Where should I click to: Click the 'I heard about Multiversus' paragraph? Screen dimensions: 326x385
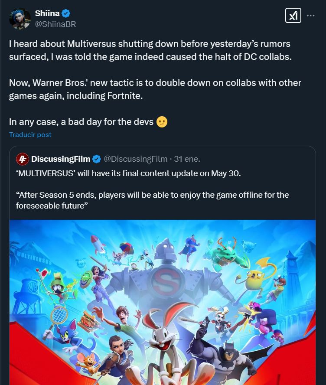click(150, 50)
